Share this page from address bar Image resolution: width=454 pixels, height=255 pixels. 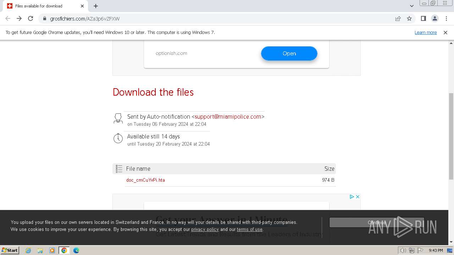(398, 18)
